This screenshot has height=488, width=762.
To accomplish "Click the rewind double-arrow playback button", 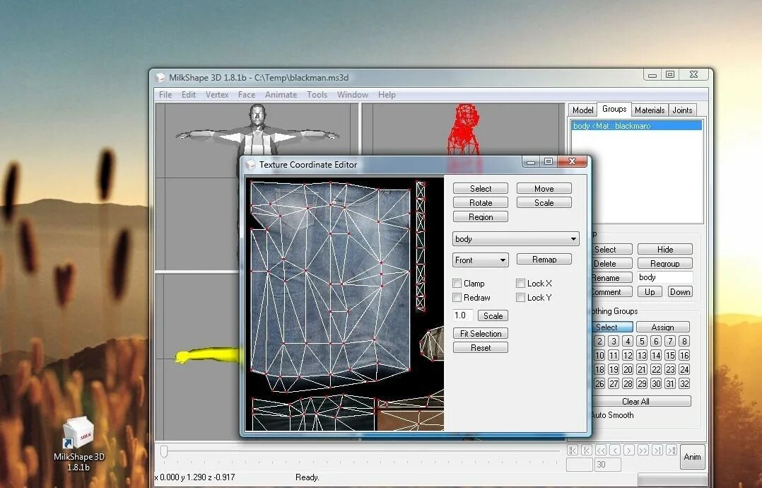I will coord(601,450).
